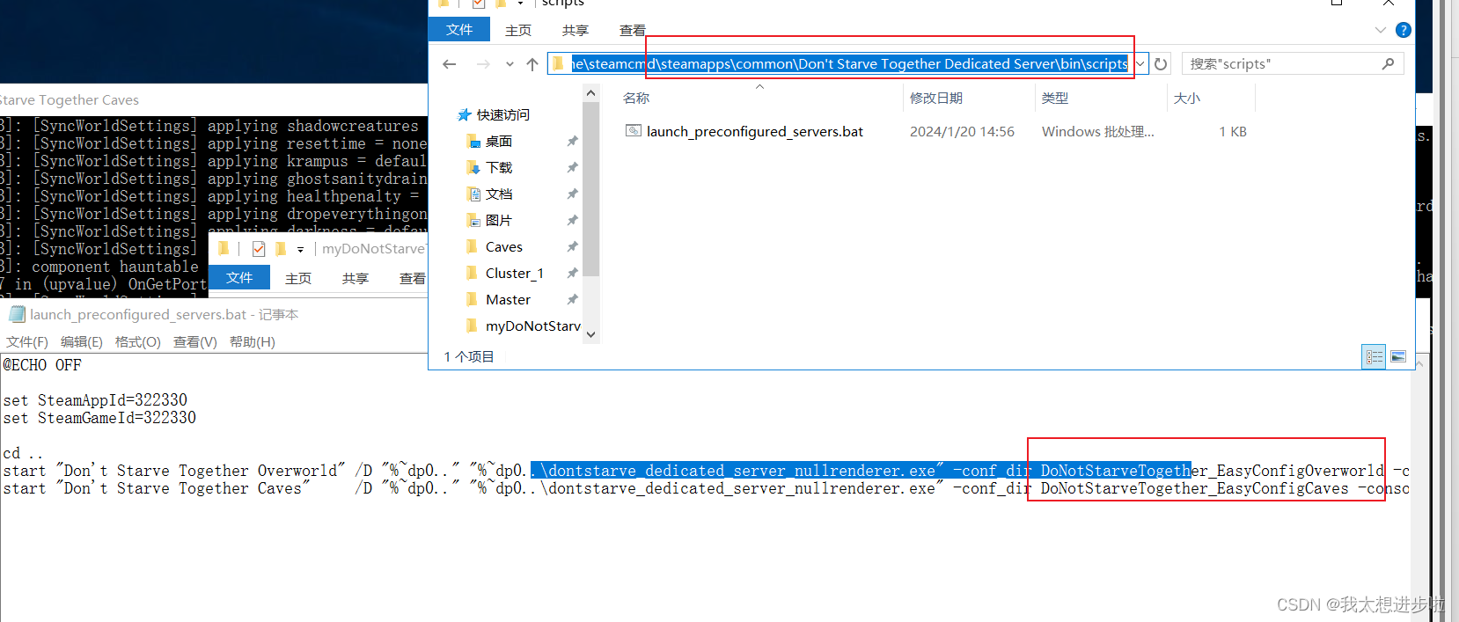Refresh the scripts folder view
The width and height of the screenshot is (1459, 622).
pyautogui.click(x=1161, y=64)
